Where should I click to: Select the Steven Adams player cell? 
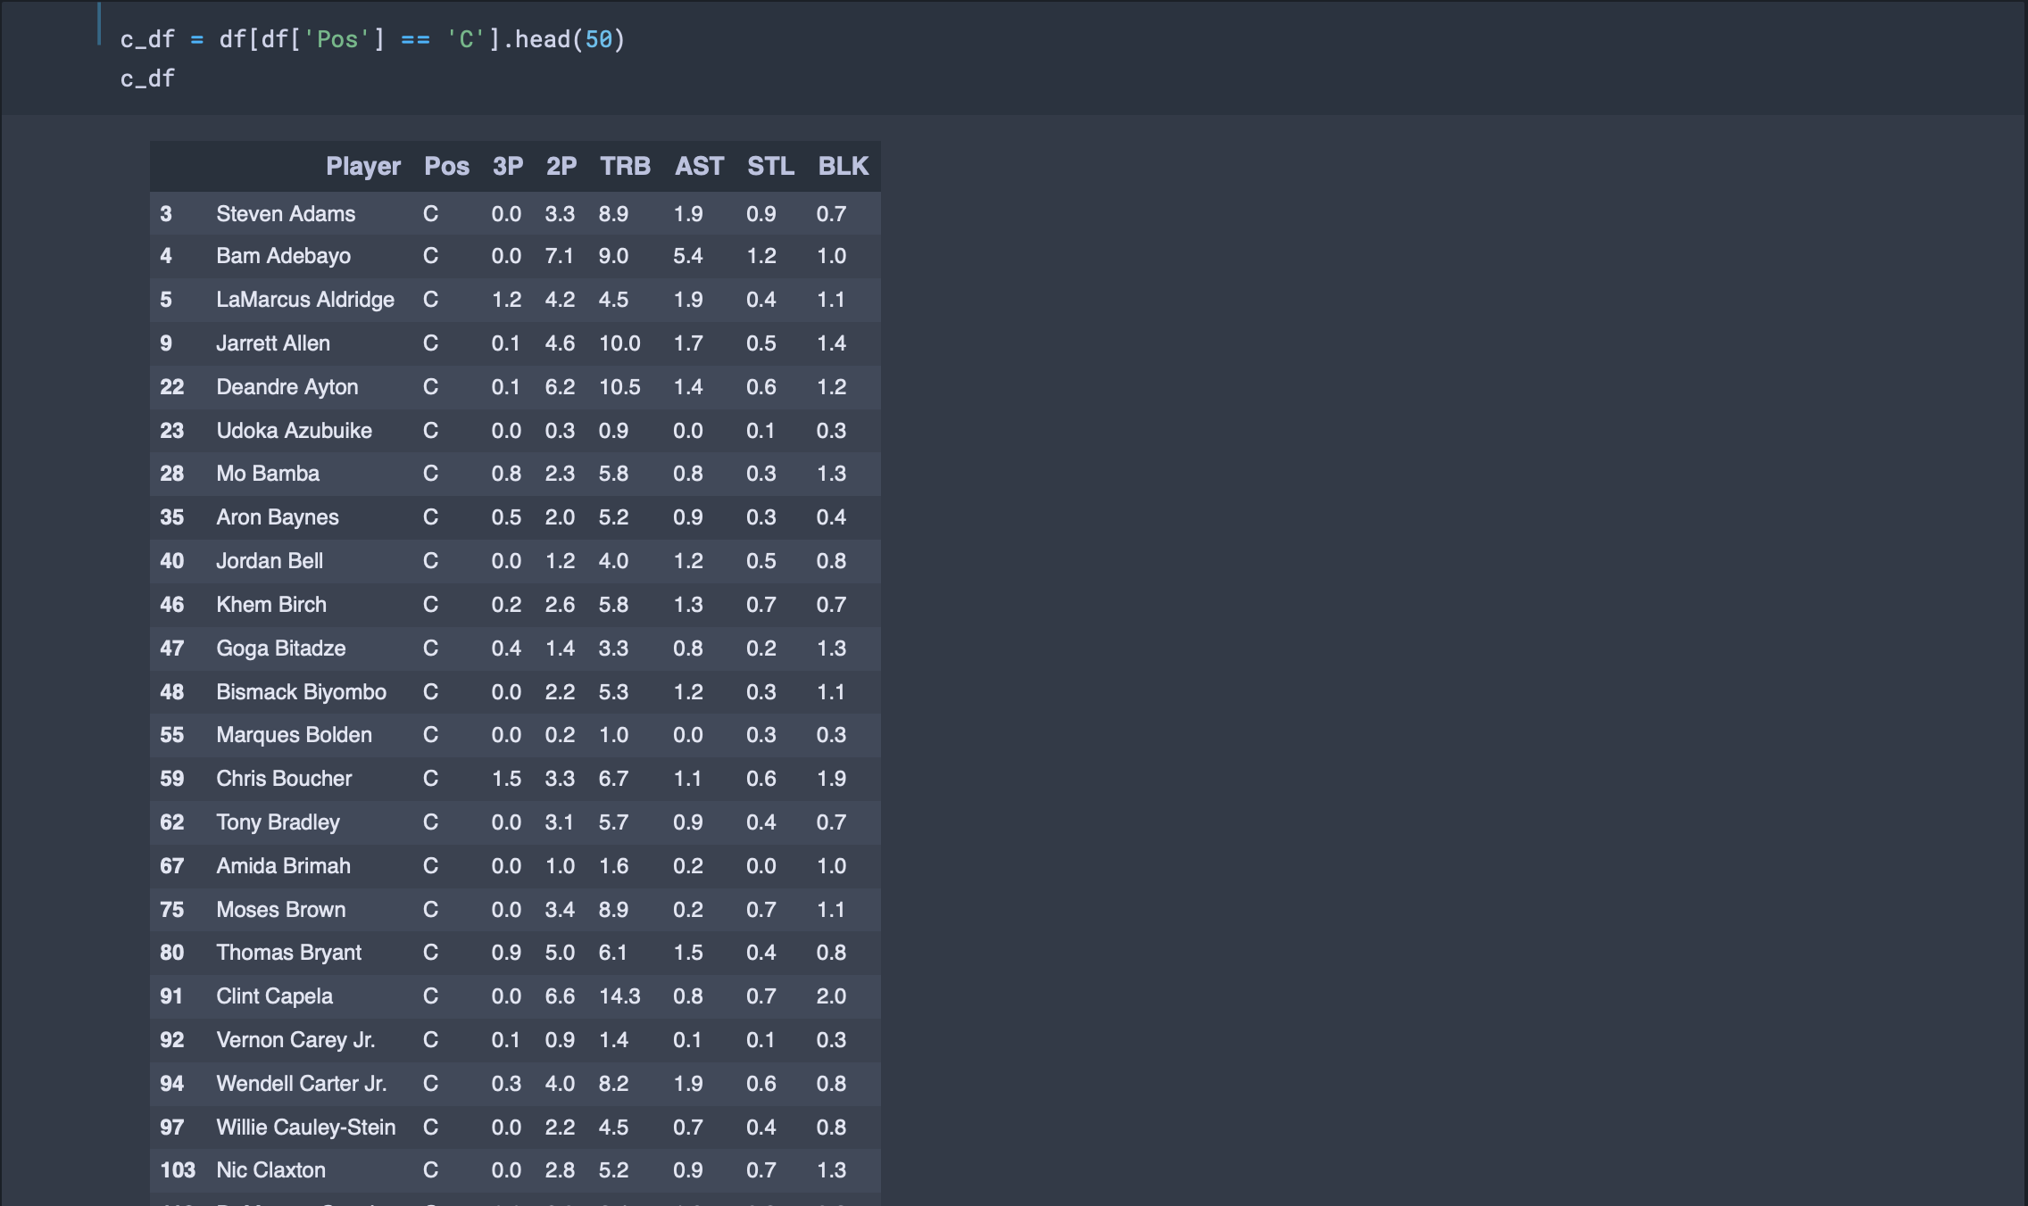pyautogui.click(x=286, y=214)
